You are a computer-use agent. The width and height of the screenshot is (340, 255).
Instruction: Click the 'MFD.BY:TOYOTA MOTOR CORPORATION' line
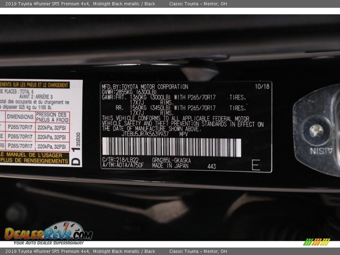[x=144, y=87]
